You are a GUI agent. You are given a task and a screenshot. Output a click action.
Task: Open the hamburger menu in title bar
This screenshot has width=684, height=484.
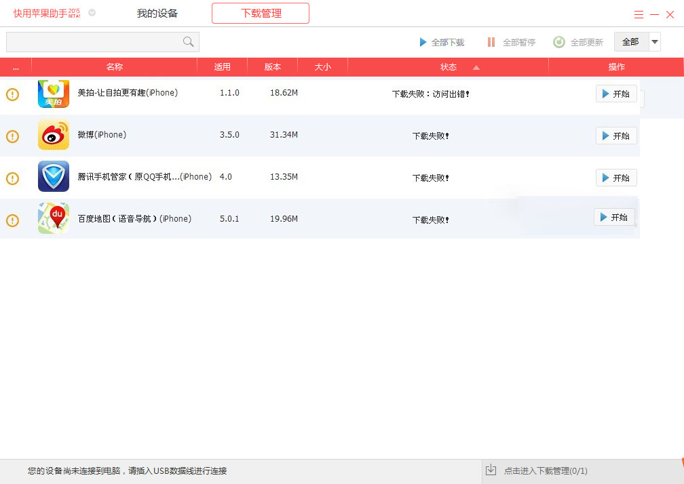point(639,14)
